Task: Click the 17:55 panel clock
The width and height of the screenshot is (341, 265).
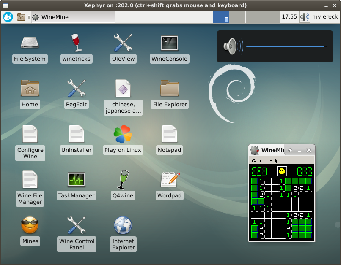Action: point(289,17)
